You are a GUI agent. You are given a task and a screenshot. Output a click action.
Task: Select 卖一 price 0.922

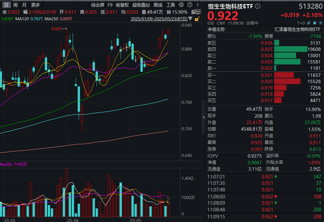pos(267,68)
